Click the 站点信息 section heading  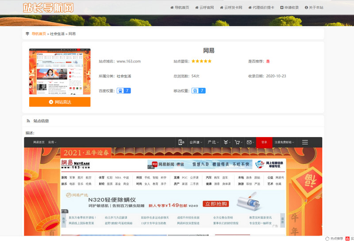(41, 121)
